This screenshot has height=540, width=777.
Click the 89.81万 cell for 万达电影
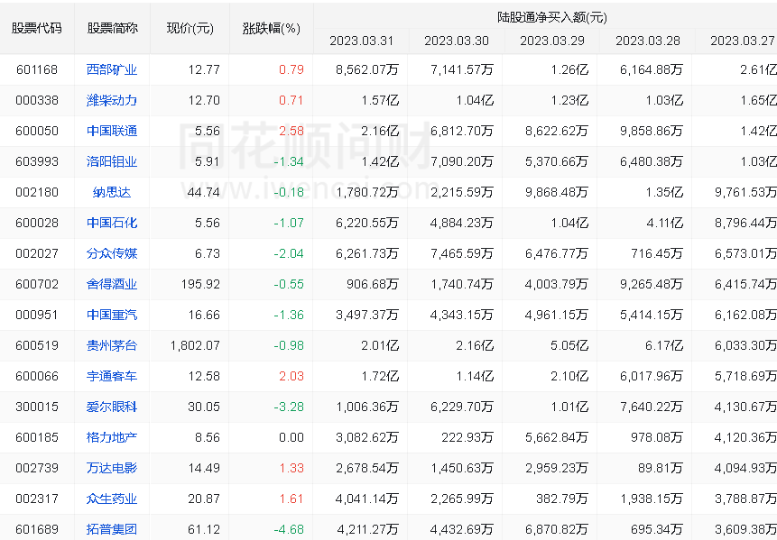coord(661,468)
